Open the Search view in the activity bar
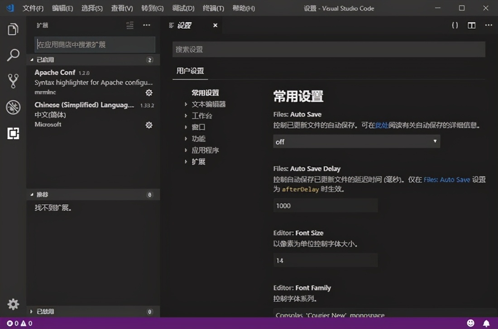The width and height of the screenshot is (498, 329). (12, 56)
